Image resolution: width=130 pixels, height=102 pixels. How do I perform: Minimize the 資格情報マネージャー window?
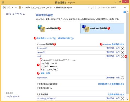[x=116, y=2]
